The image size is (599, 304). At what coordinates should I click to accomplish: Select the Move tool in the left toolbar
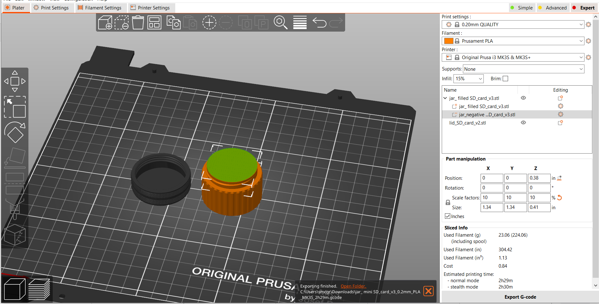(x=15, y=81)
